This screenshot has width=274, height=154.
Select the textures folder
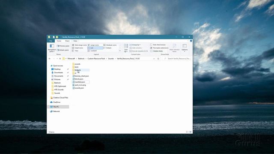pyautogui.click(x=77, y=70)
